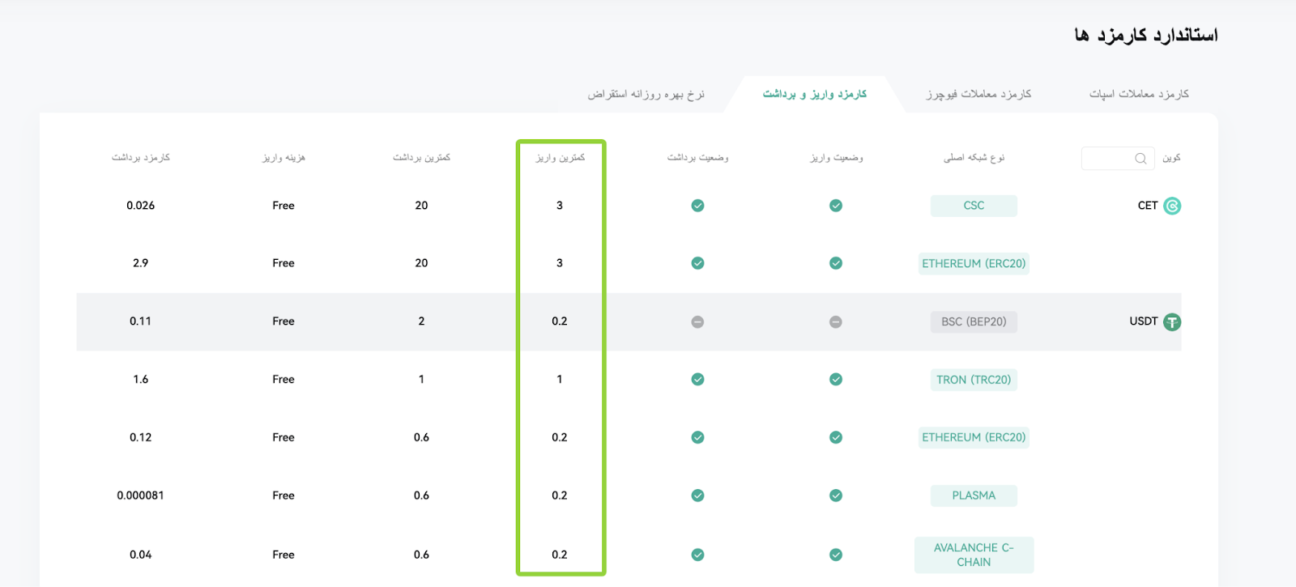Image resolution: width=1296 pixels, height=587 pixels.
Task: Open the کارمزد معاملات اسپات tab
Action: click(1139, 94)
